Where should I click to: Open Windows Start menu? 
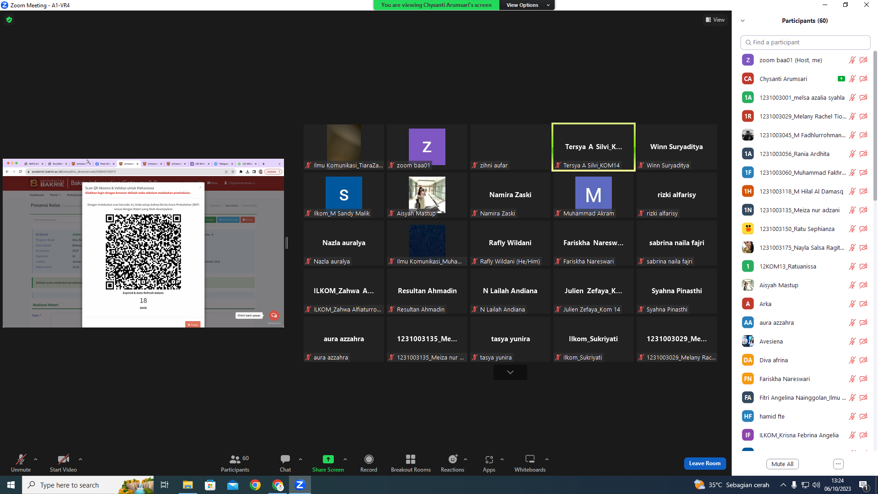click(11, 485)
